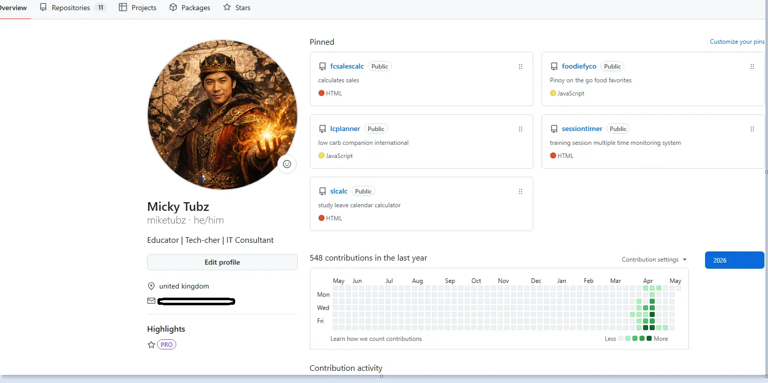The width and height of the screenshot is (768, 383).
Task: Click the repo icon beside fcsalescalc
Action: [x=322, y=67]
